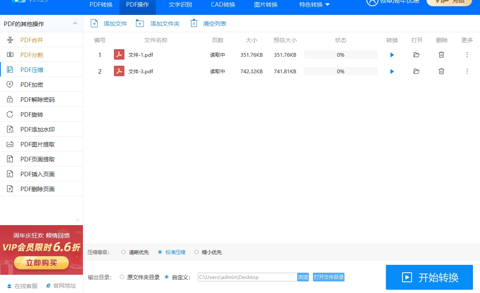Switch to the 图片转换 tab

pos(266,5)
